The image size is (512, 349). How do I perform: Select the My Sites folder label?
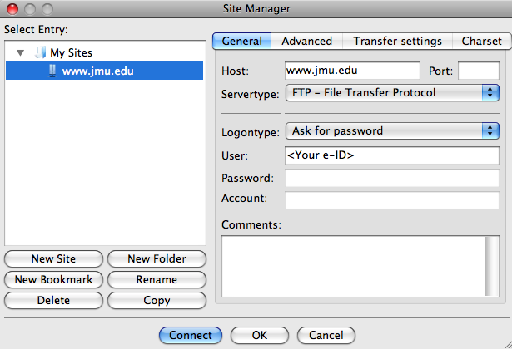pyautogui.click(x=72, y=52)
